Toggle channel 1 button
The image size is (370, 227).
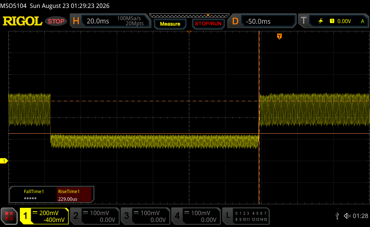coord(25,216)
